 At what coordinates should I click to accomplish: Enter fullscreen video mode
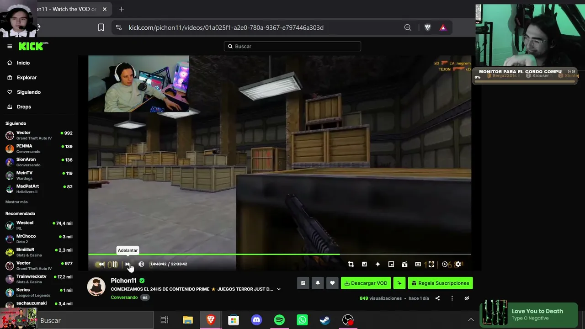tap(431, 264)
